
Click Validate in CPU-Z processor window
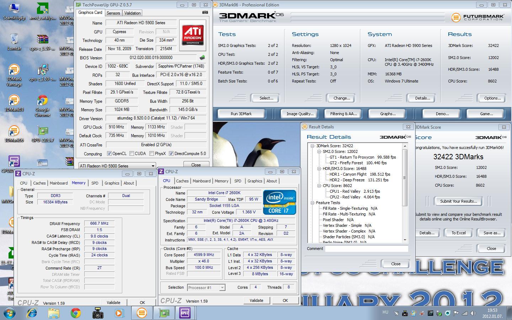256,300
